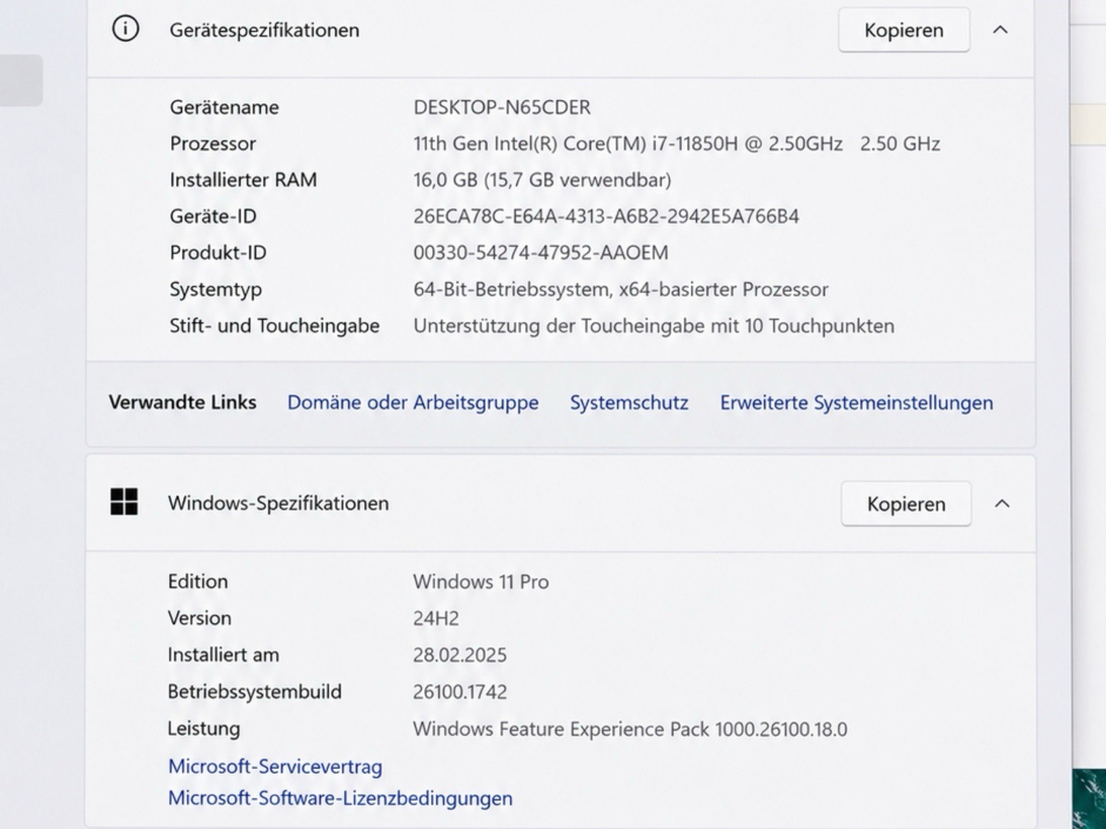The image size is (1106, 829).
Task: Collapse the Gerätespezifikationen section chevron
Action: [1000, 30]
